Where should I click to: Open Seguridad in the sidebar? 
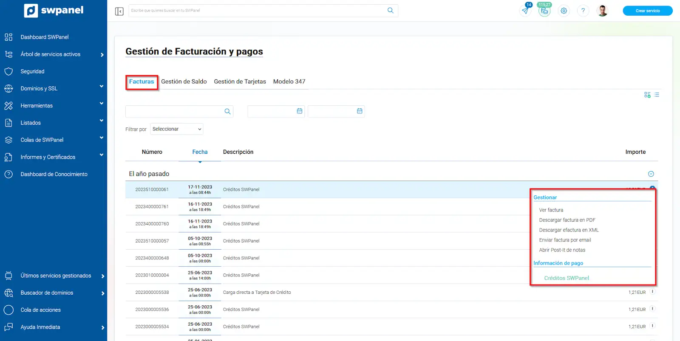[32, 71]
